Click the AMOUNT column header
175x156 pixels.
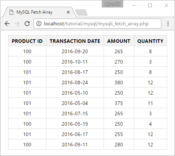[x=119, y=41]
